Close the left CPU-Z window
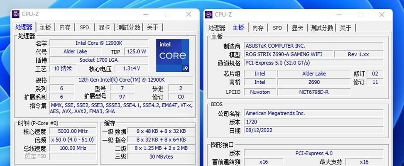Image resolution: width=404 pixels, height=166 pixels. pyautogui.click(x=189, y=15)
